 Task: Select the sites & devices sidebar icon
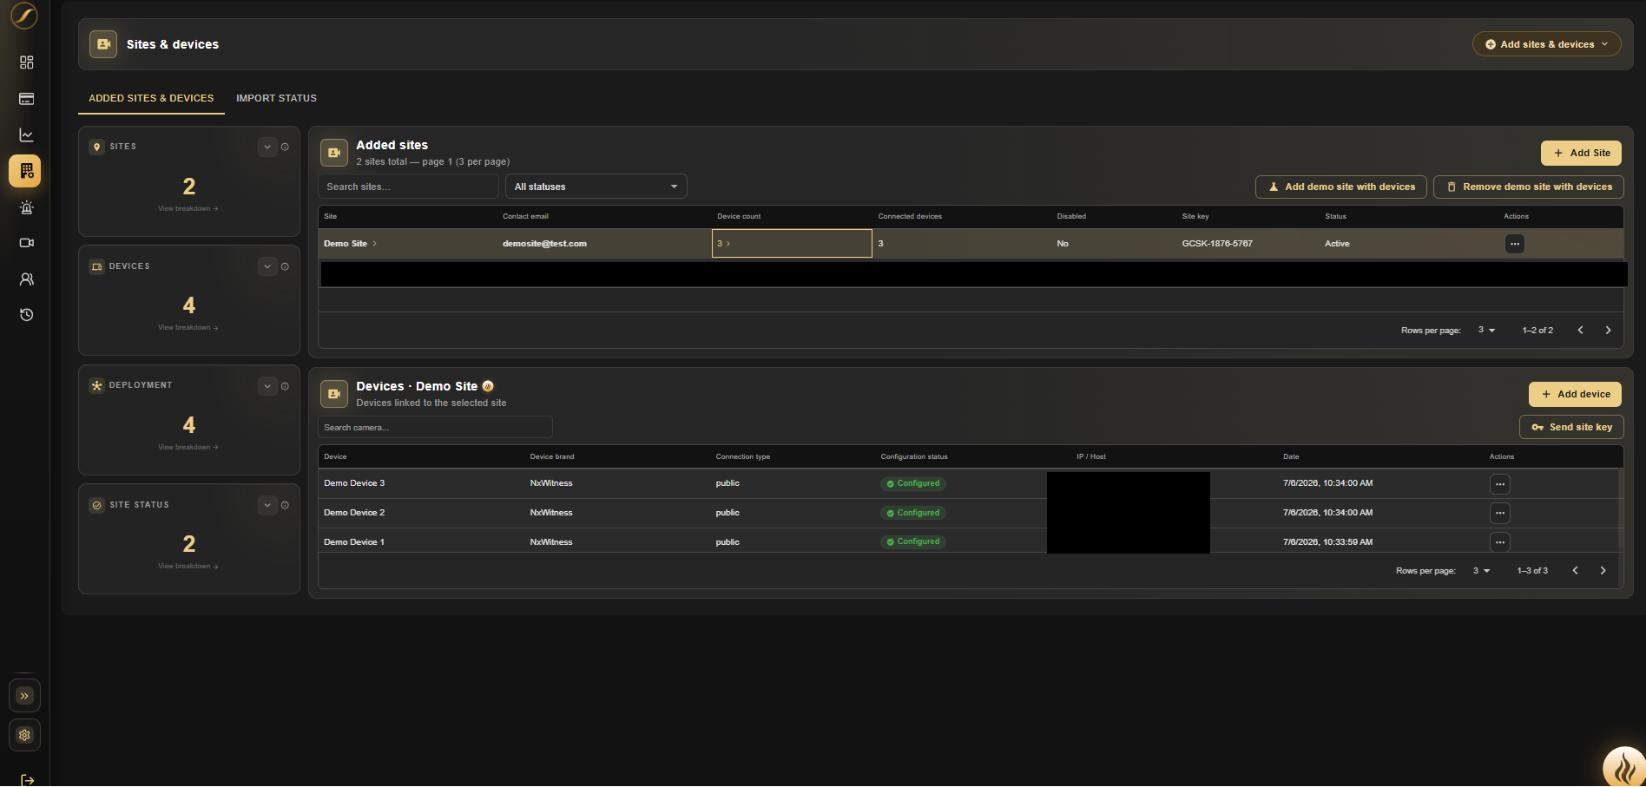25,171
